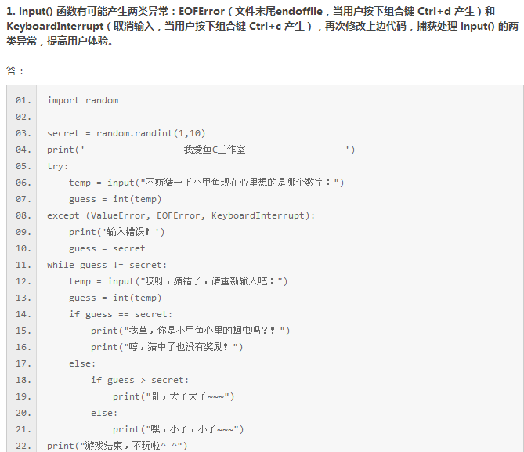Click line number 14.
Image resolution: width=524 pixels, height=452 pixels.
click(x=23, y=314)
